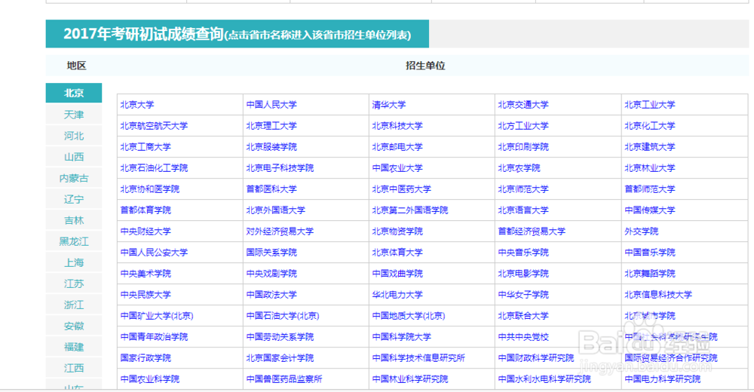The image size is (754, 392).
Task: Open 清华大学 score query
Action: [x=388, y=104]
